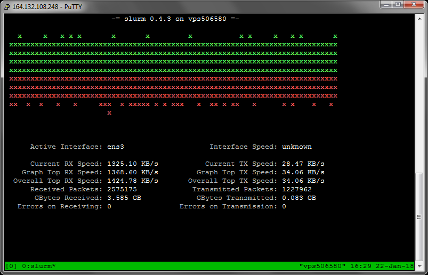Click the Interface Speed unknown value
Screen dimensions: 428x275
pyautogui.click(x=297, y=147)
